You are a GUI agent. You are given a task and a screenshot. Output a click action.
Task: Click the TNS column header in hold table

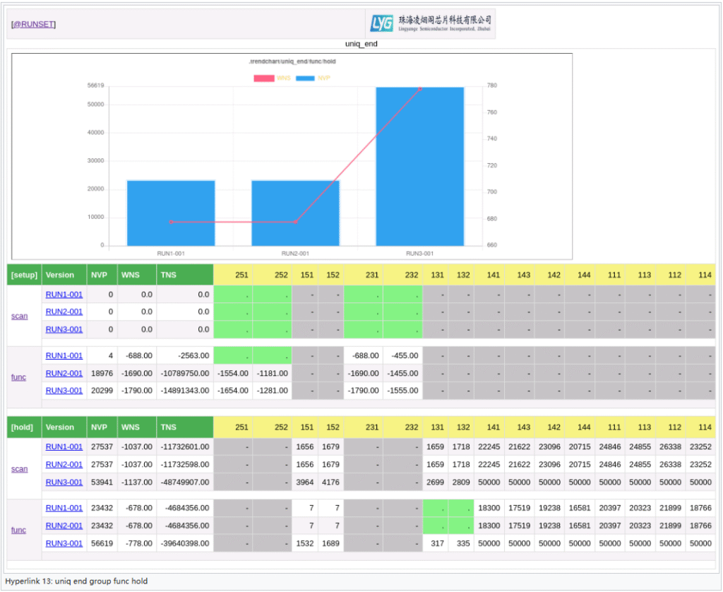(x=168, y=427)
